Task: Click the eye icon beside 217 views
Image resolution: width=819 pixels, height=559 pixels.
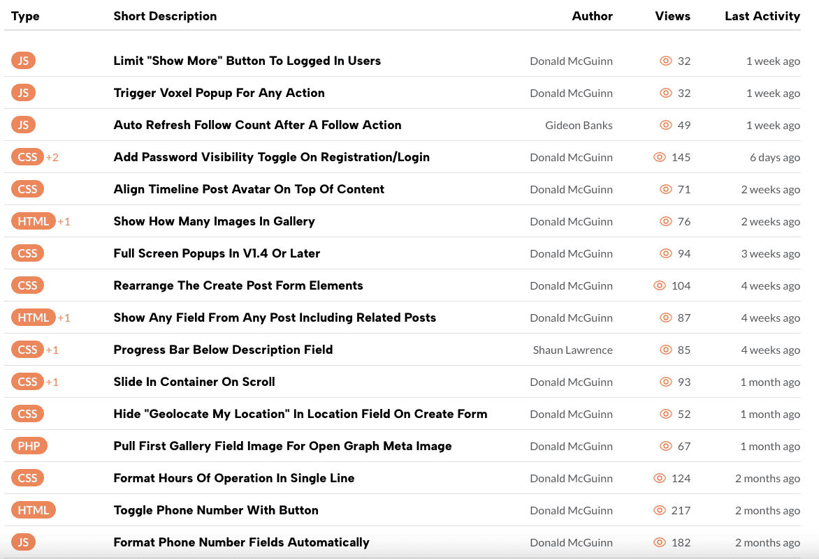Action: [659, 510]
